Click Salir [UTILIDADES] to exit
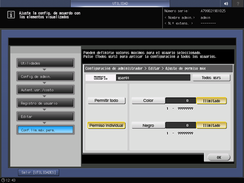 coord(39,173)
